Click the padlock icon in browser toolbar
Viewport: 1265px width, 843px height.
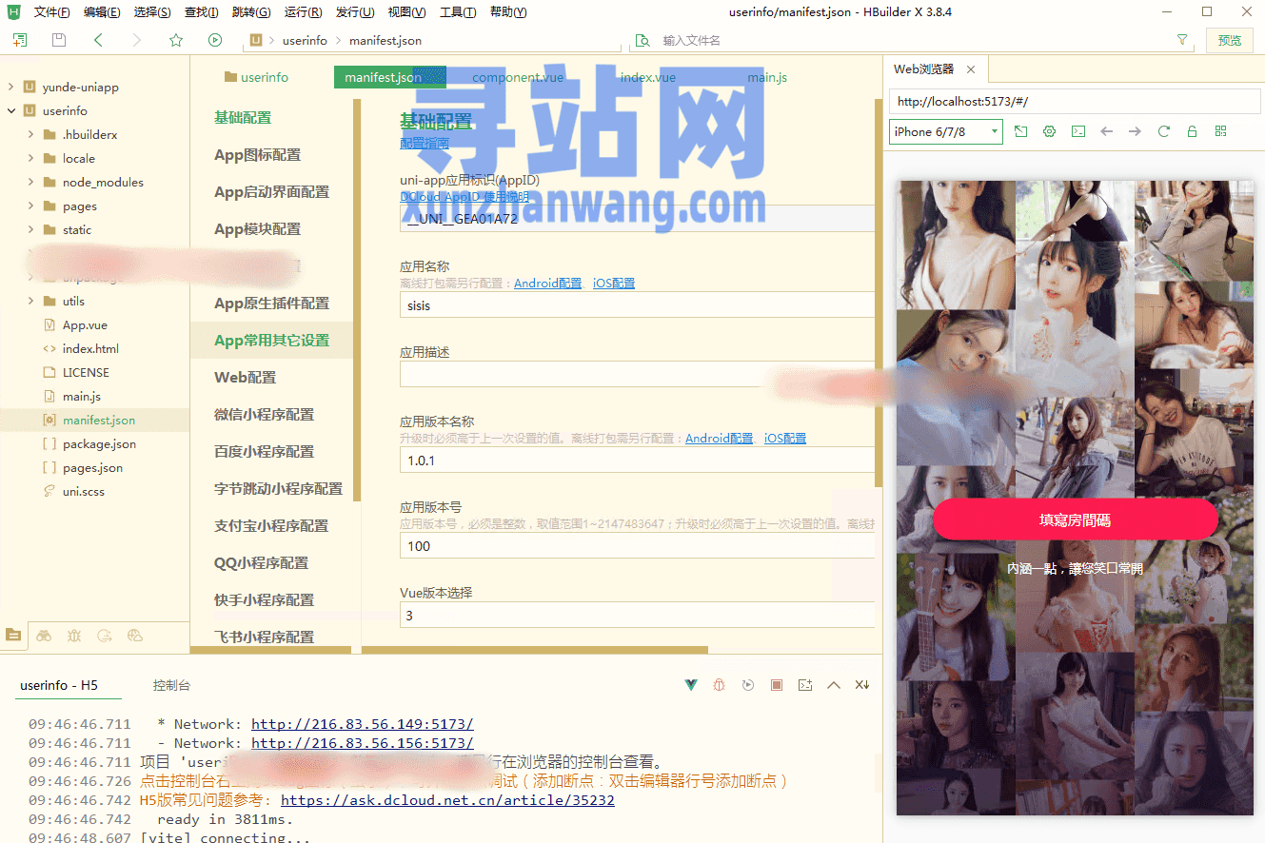(x=1192, y=131)
